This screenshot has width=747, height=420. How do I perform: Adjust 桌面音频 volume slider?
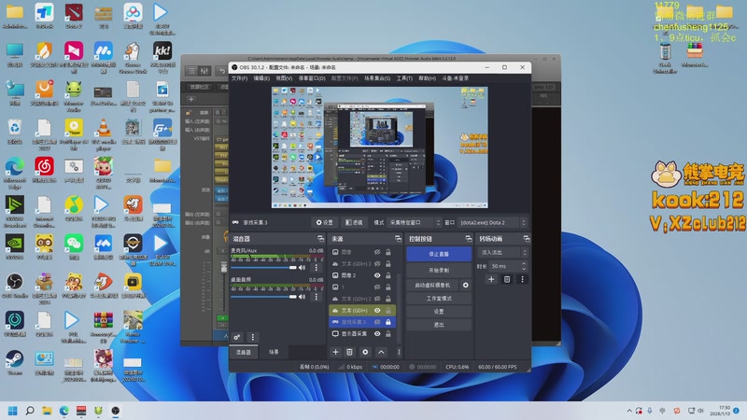pyautogui.click(x=263, y=297)
